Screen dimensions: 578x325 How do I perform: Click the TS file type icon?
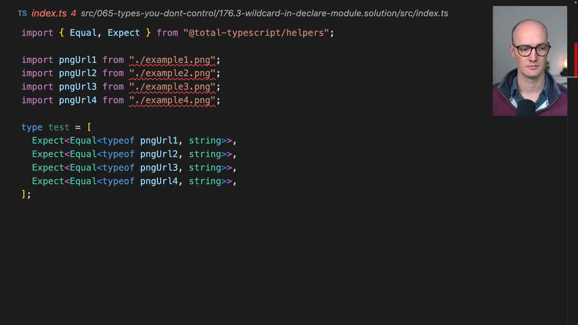[x=22, y=13]
